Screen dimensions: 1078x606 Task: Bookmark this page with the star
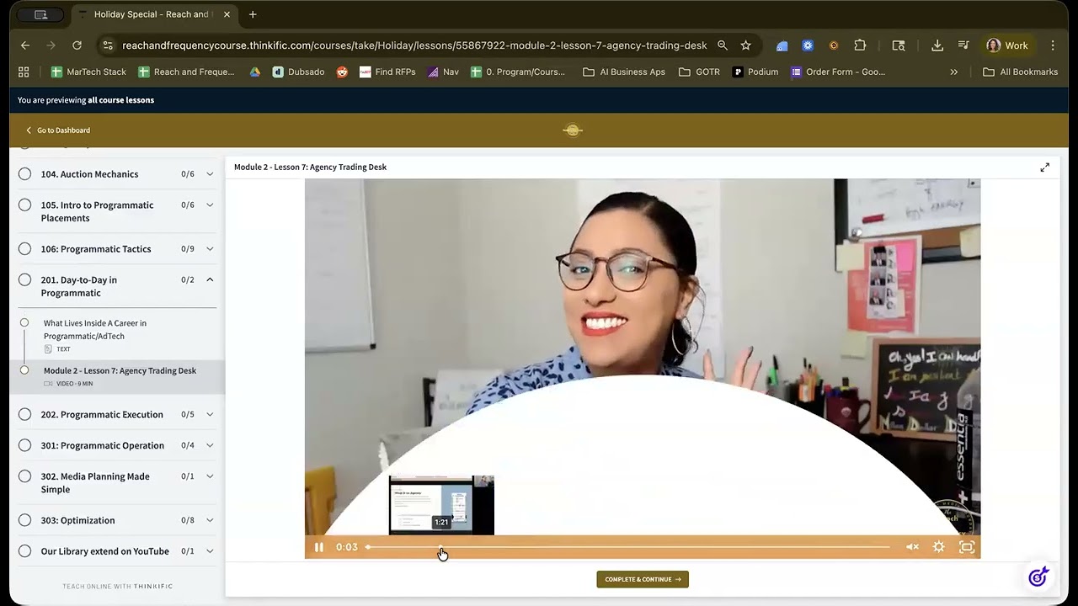click(x=745, y=45)
